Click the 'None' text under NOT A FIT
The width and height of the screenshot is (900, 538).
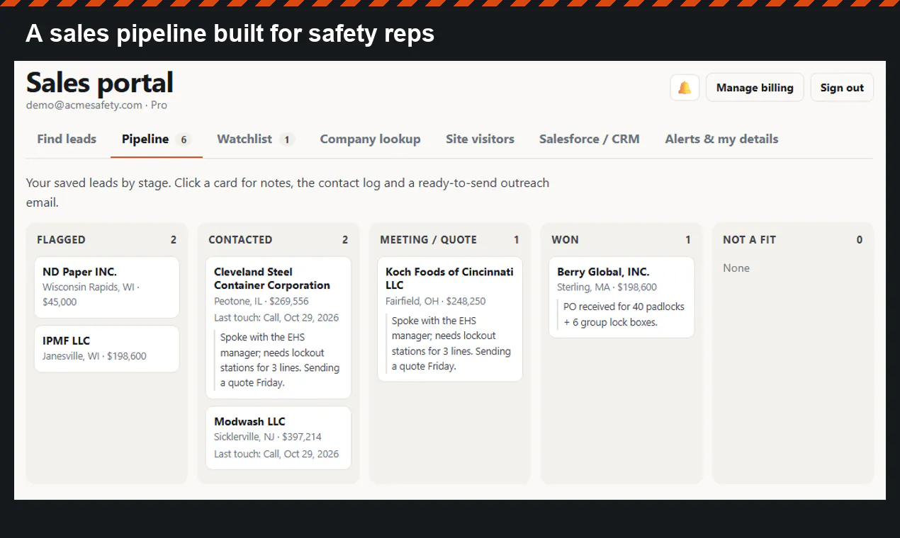point(736,268)
